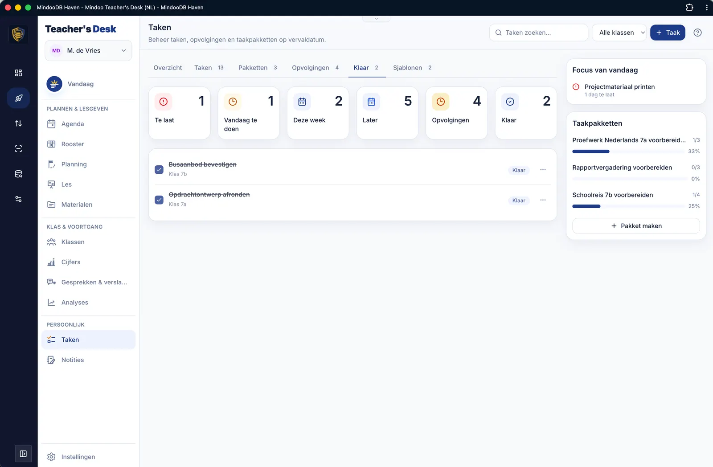Expand the M. de Vries account dropdown

coord(88,50)
